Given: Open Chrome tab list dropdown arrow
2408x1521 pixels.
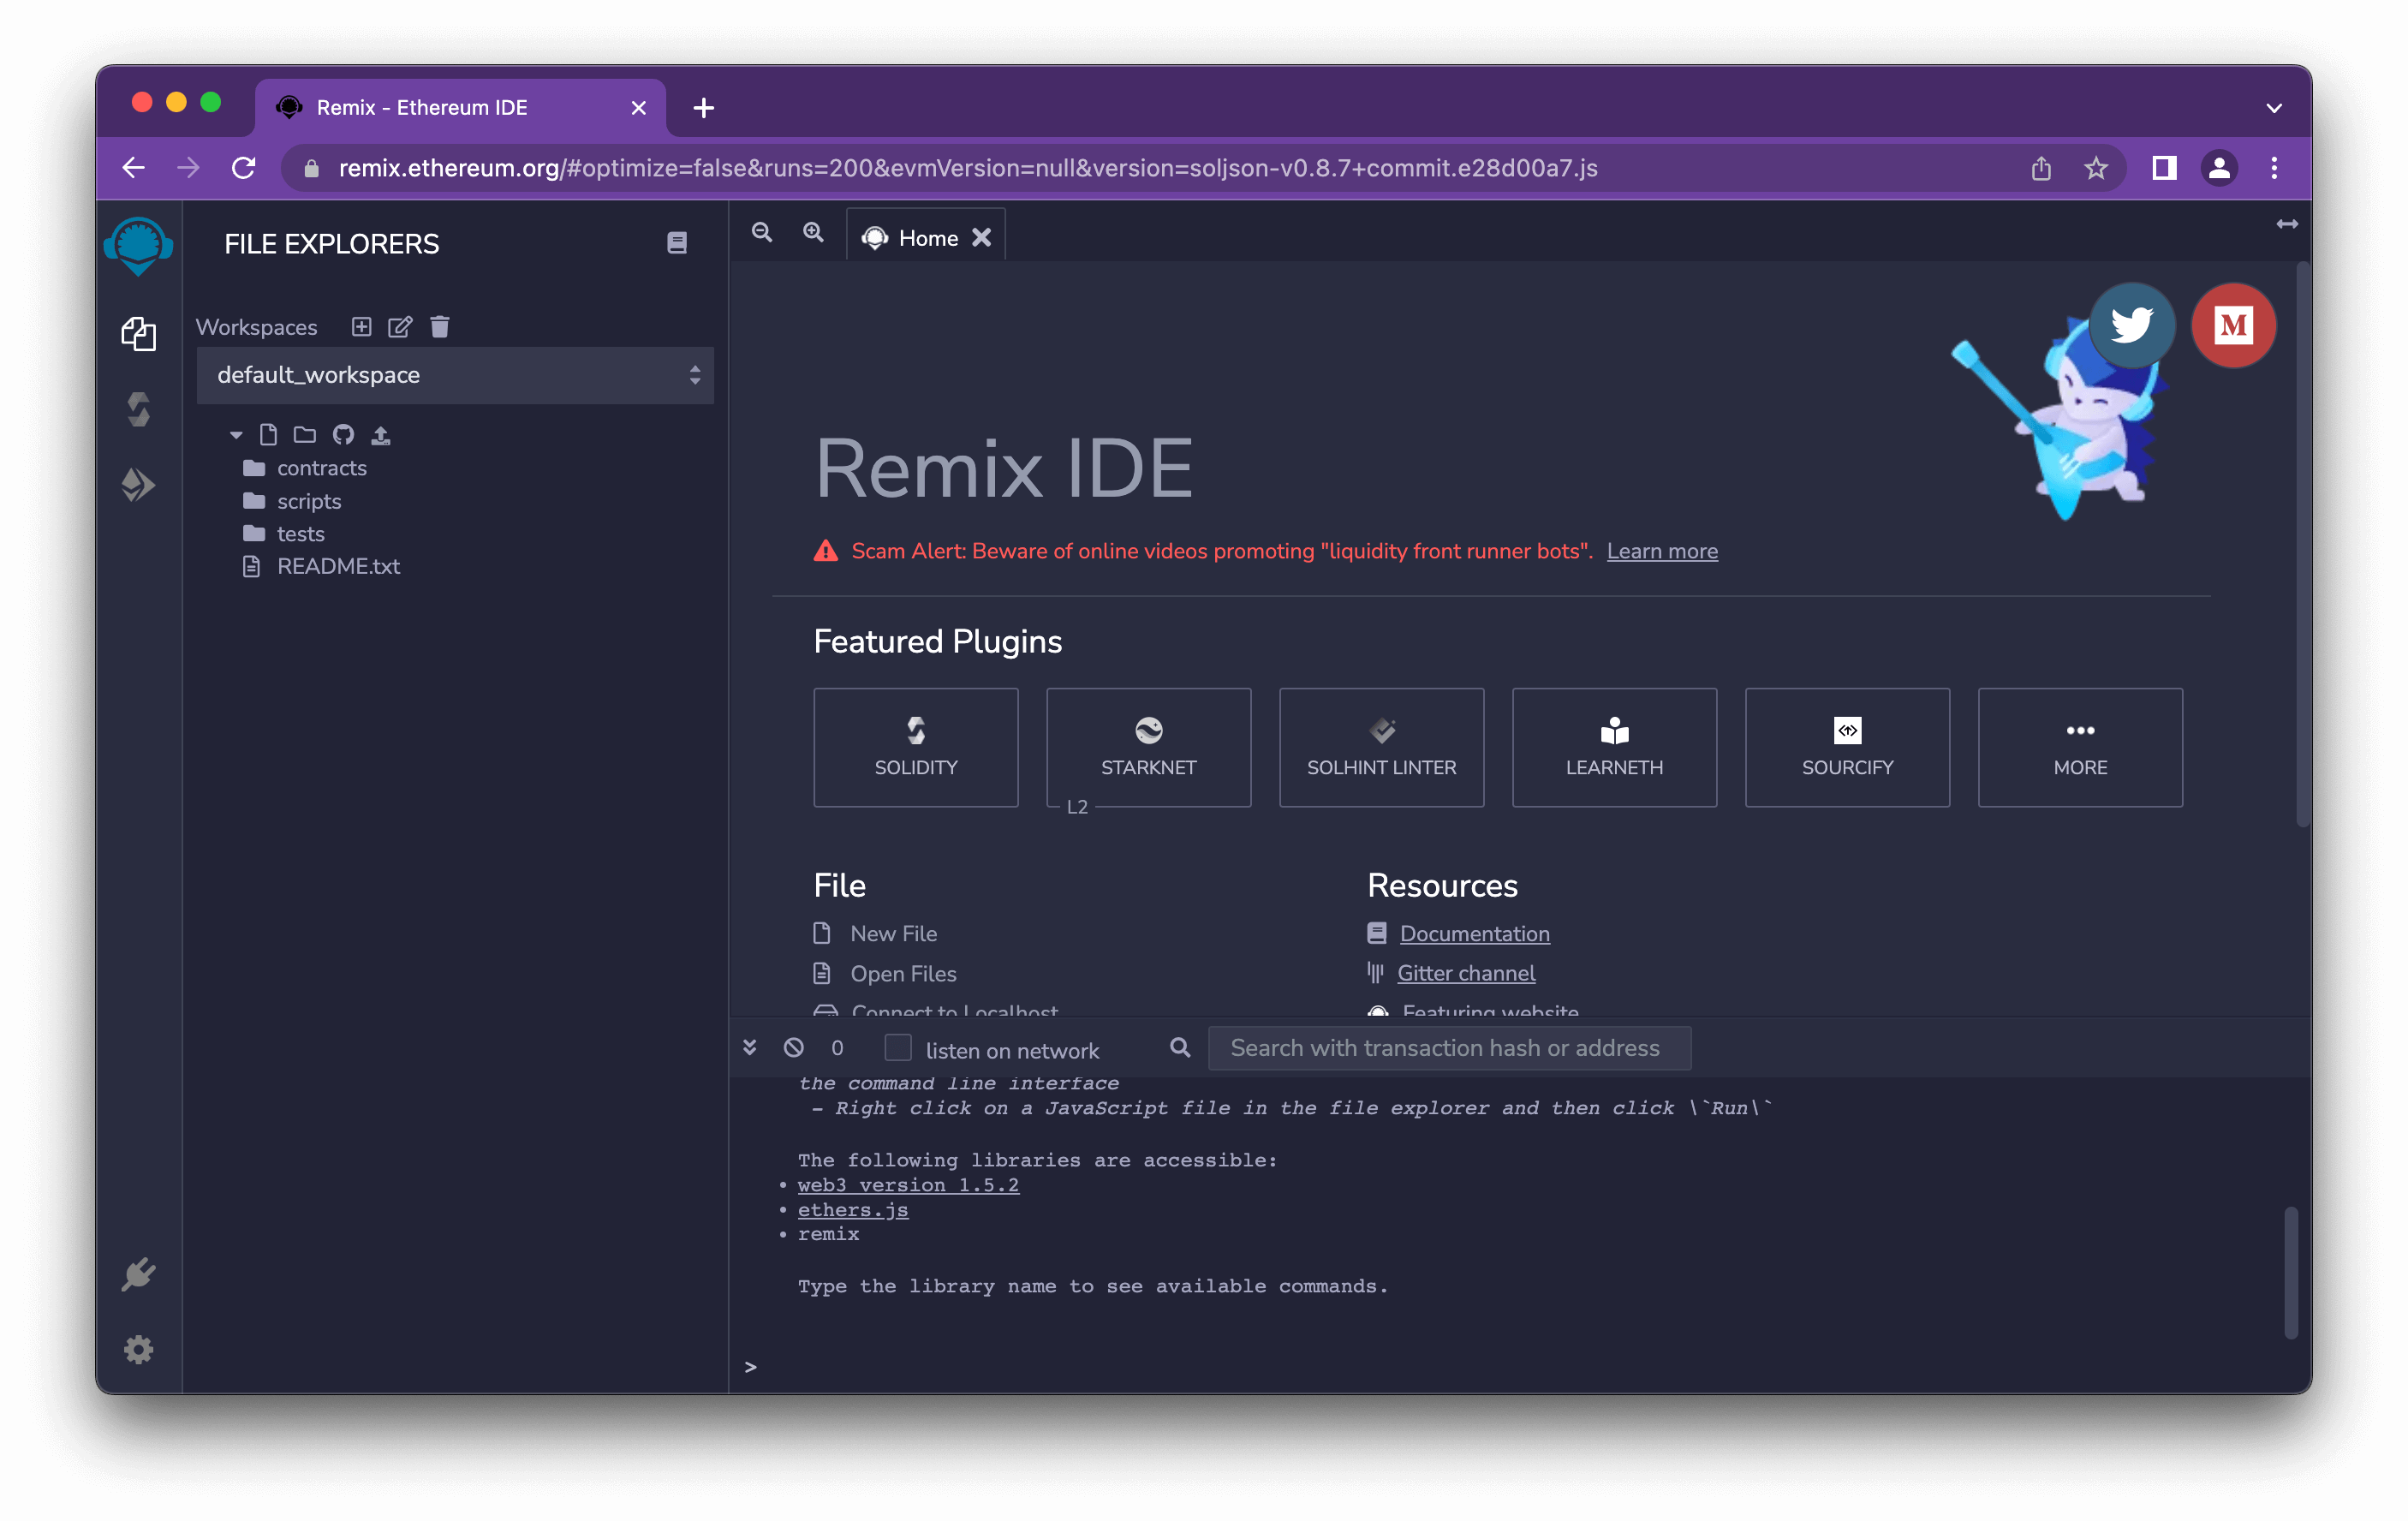Looking at the screenshot, I should (2274, 108).
